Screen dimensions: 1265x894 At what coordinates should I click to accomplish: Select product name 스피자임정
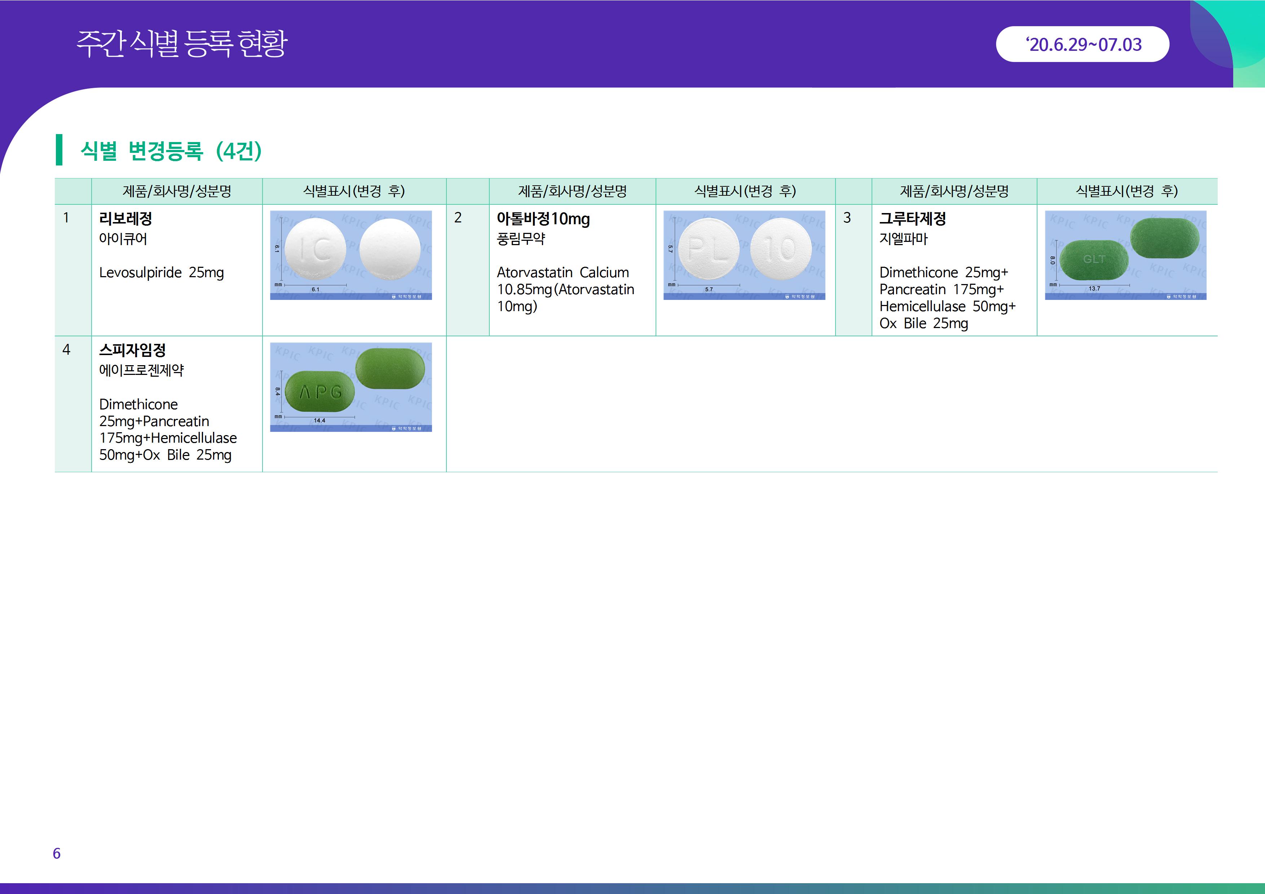click(x=132, y=350)
